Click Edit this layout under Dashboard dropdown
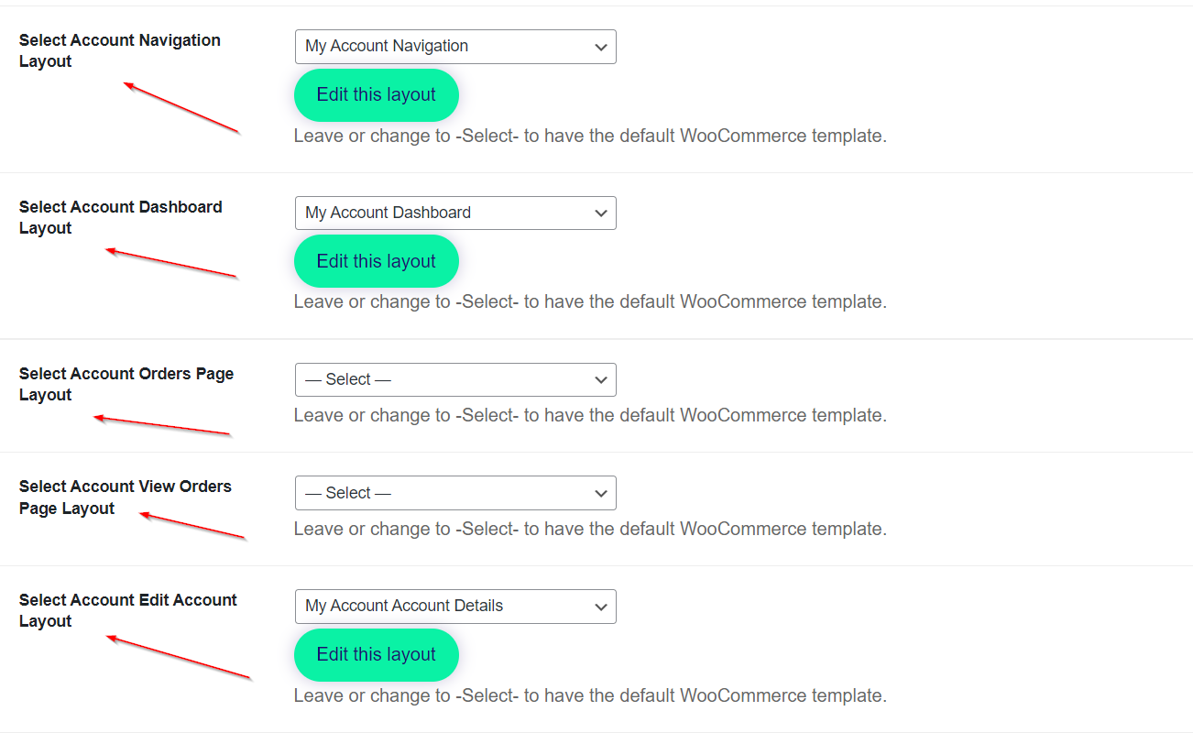The width and height of the screenshot is (1193, 733). point(376,262)
